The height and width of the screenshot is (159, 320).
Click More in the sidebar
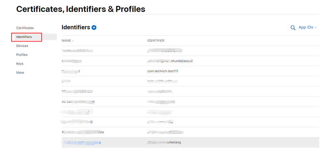click(20, 73)
